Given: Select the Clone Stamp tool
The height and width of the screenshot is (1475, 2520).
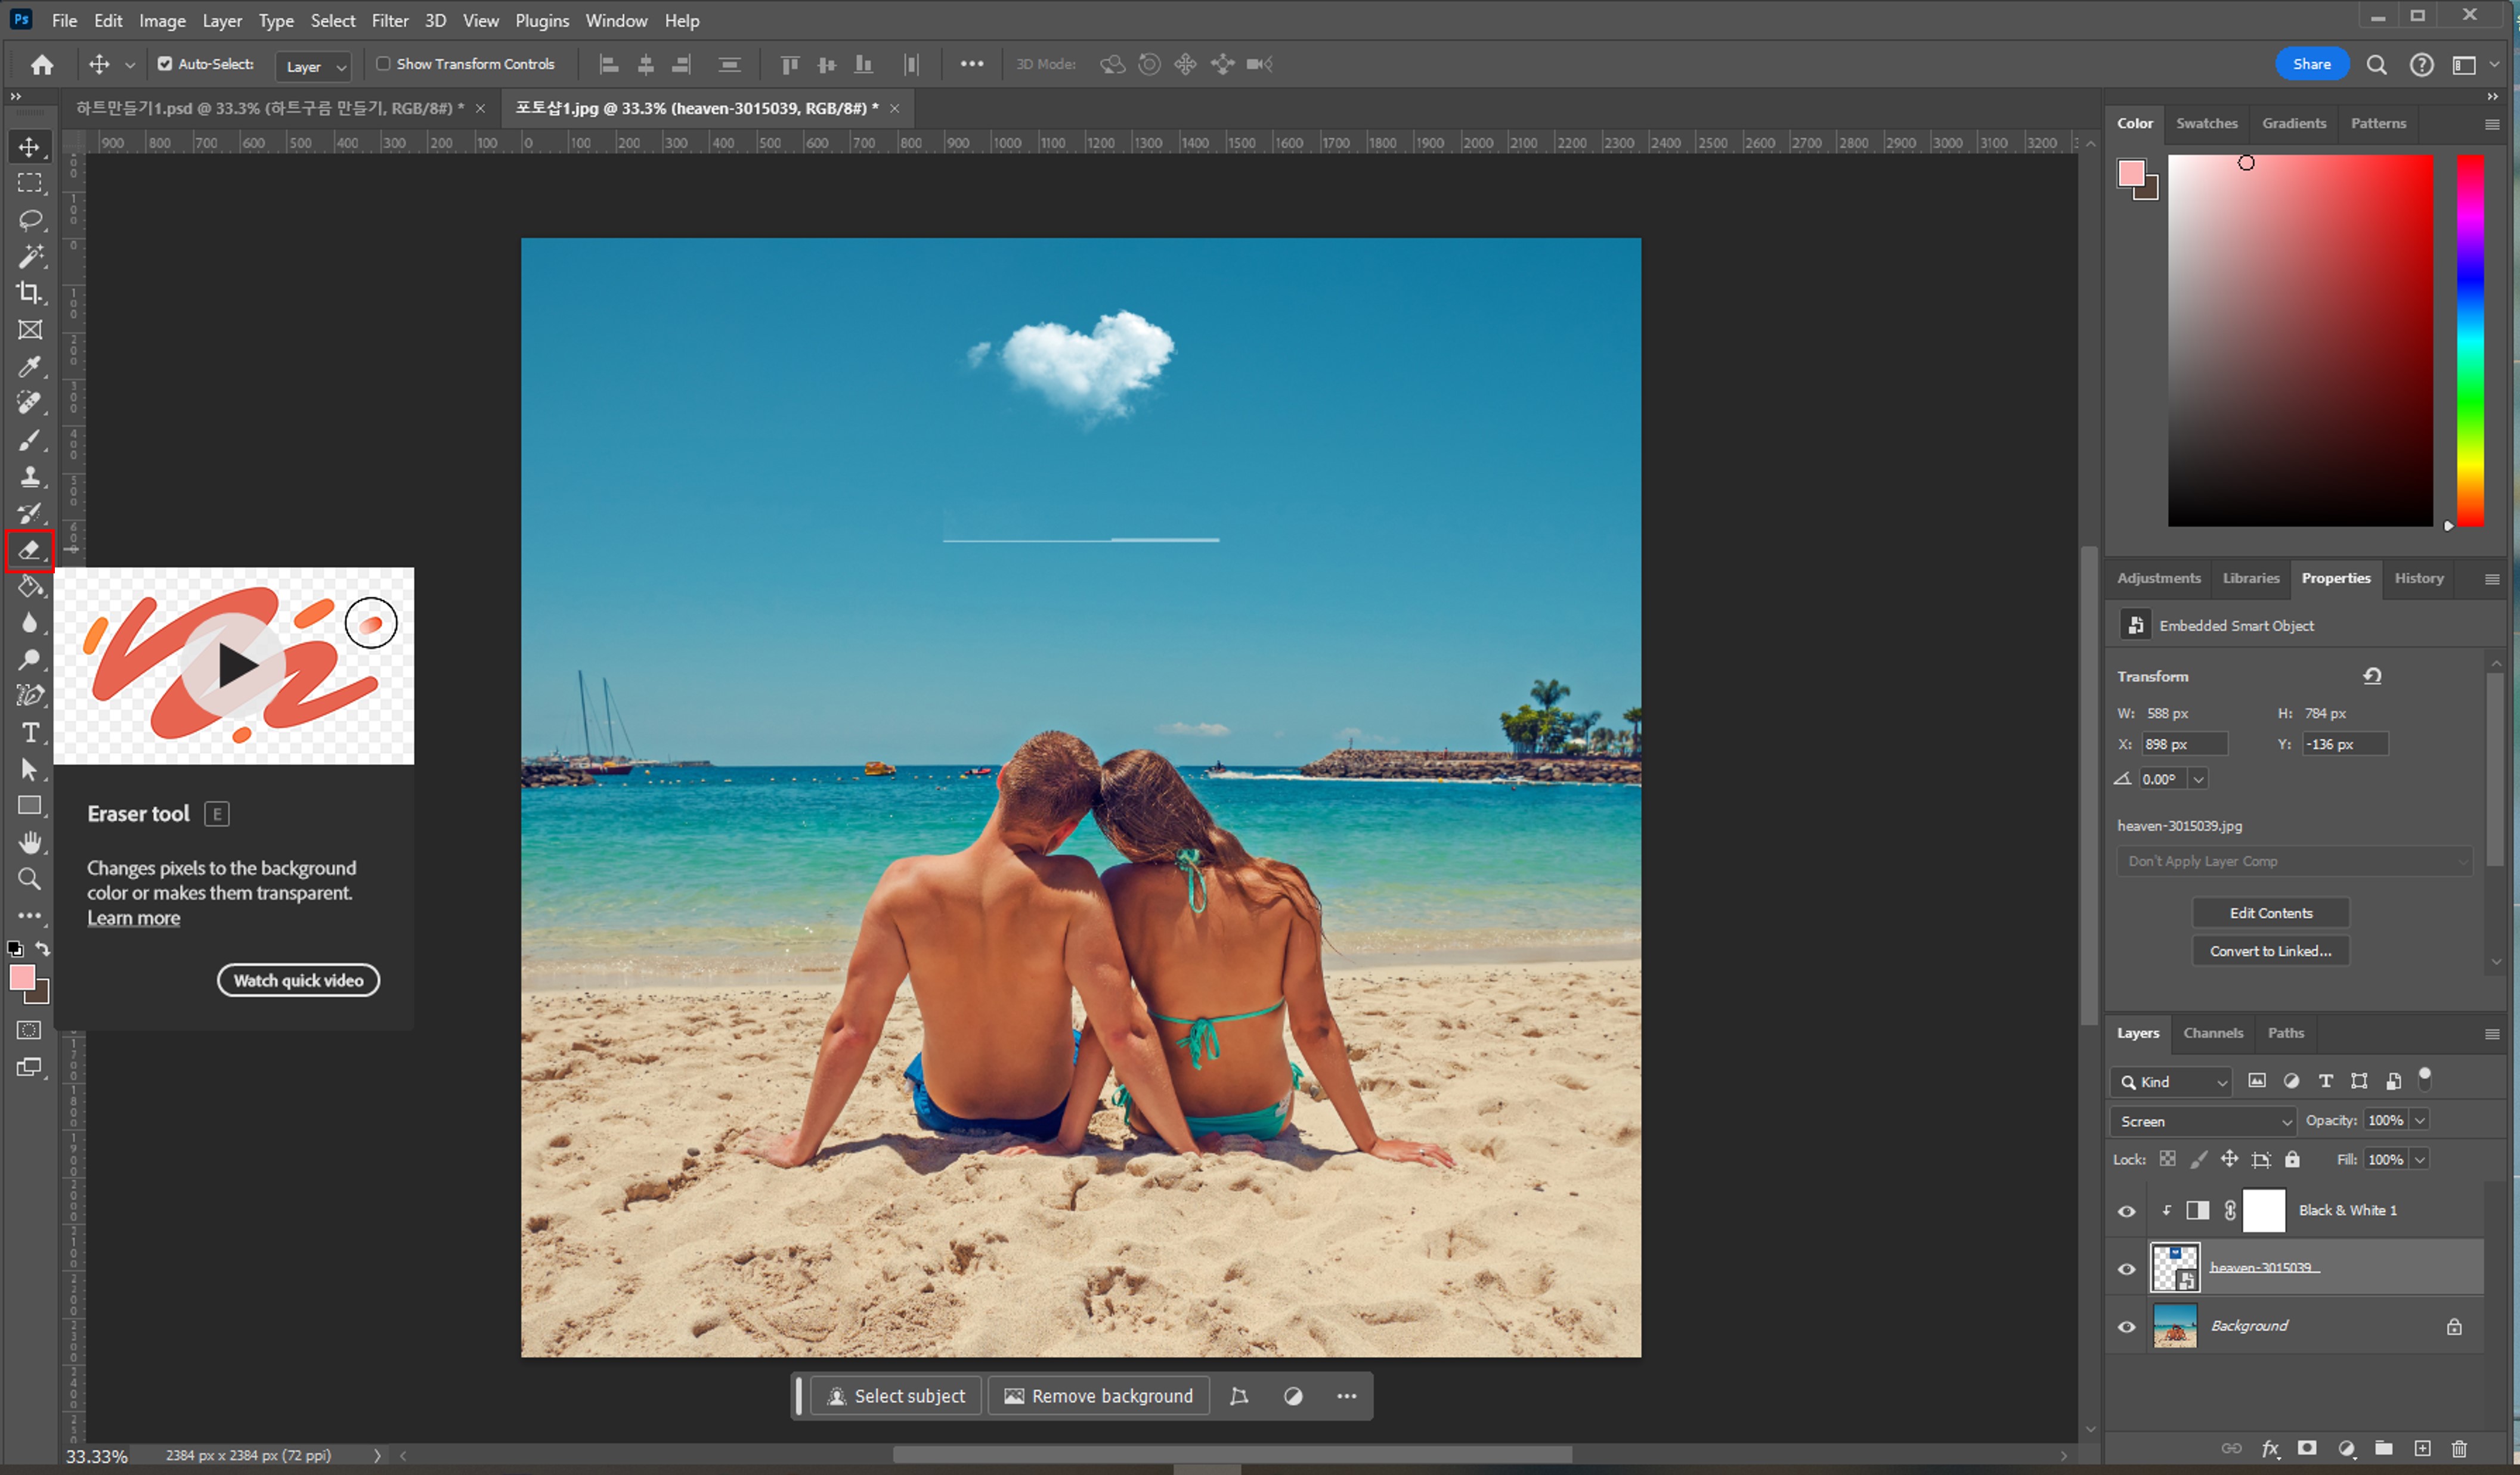Looking at the screenshot, I should point(30,477).
